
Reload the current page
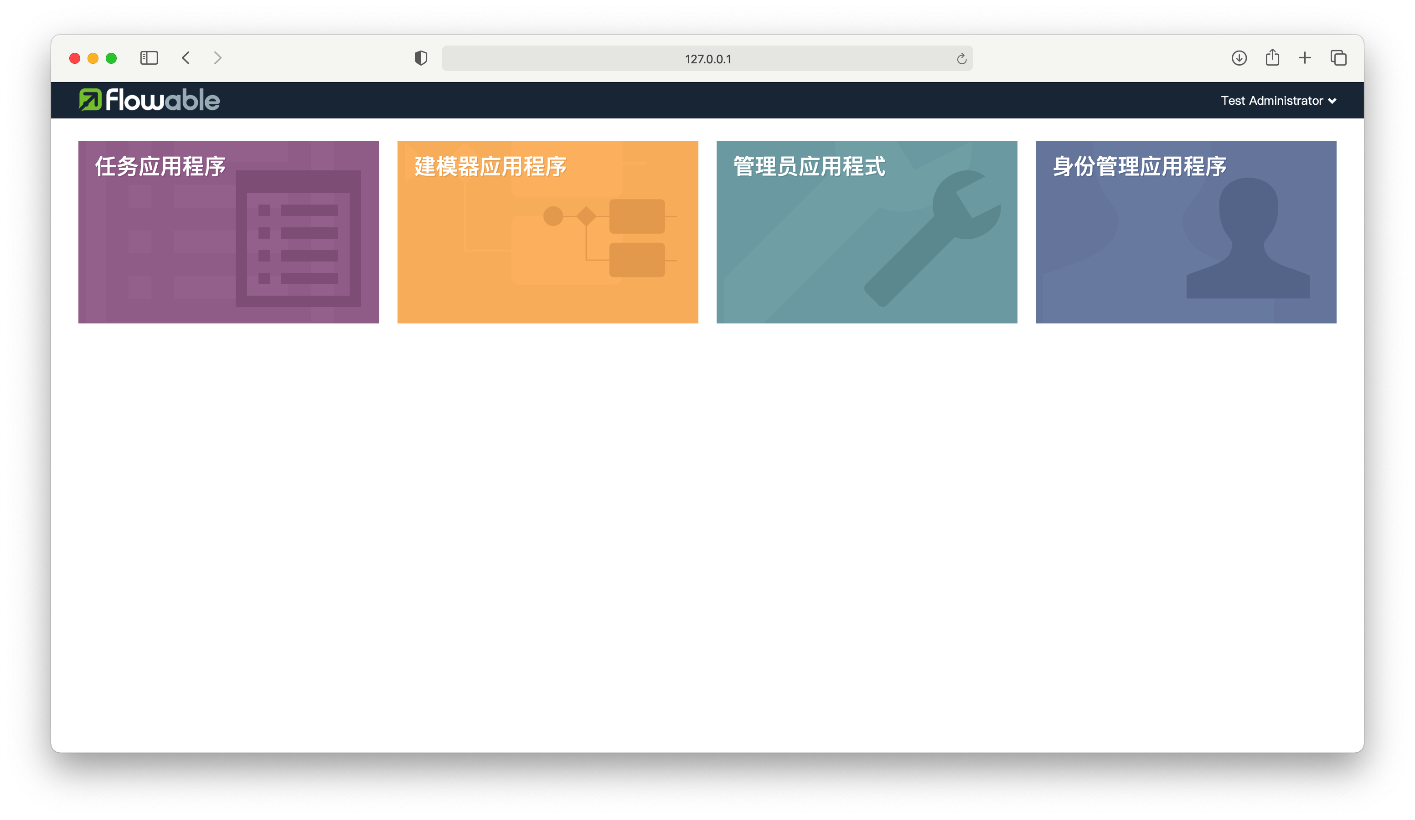pyautogui.click(x=961, y=58)
